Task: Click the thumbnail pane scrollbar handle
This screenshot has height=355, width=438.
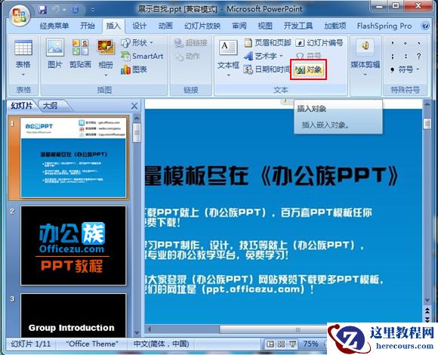Action: click(x=137, y=133)
